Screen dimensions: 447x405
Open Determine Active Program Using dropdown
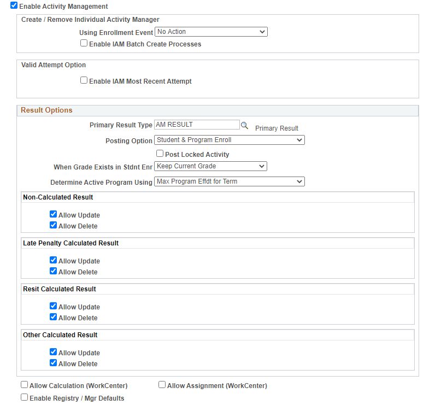tap(229, 181)
